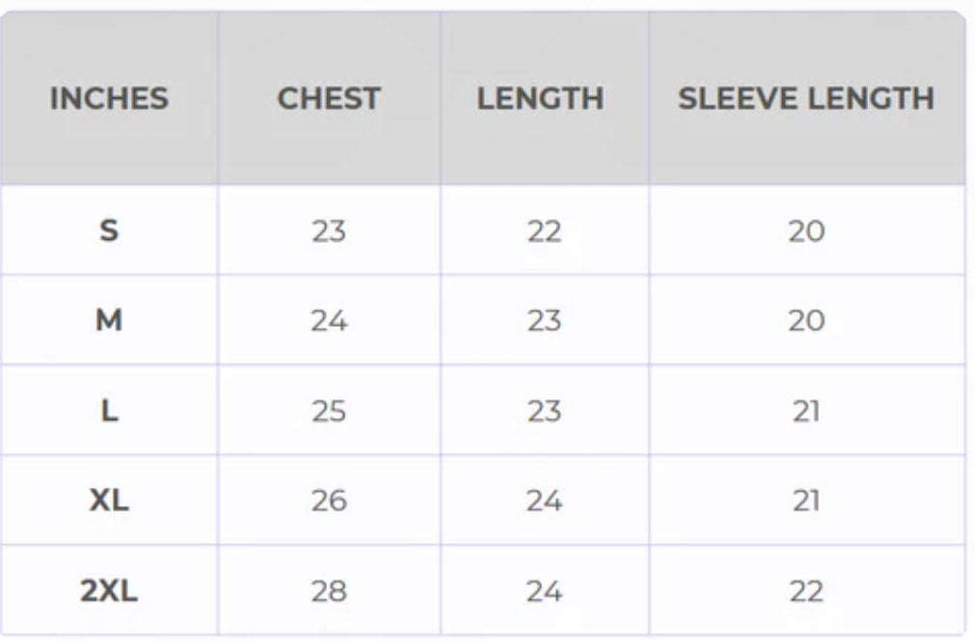Select the CHEST column header
Image resolution: width=975 pixels, height=643 pixels.
pos(329,98)
